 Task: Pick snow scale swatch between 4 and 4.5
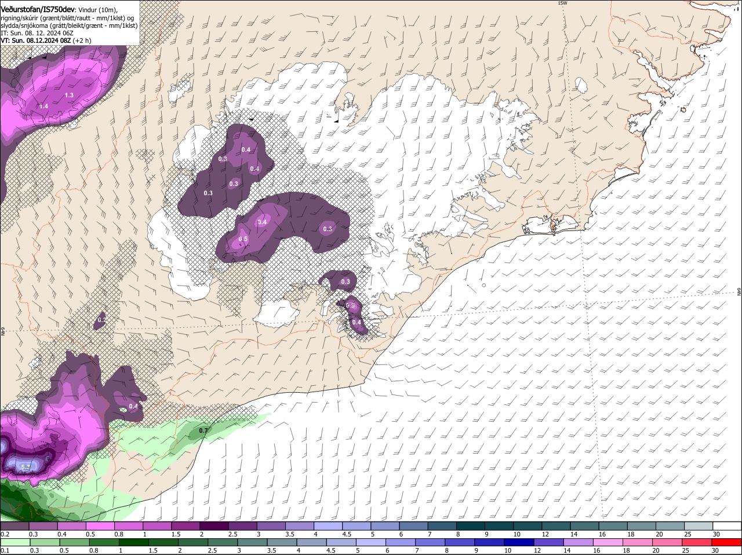click(x=328, y=526)
